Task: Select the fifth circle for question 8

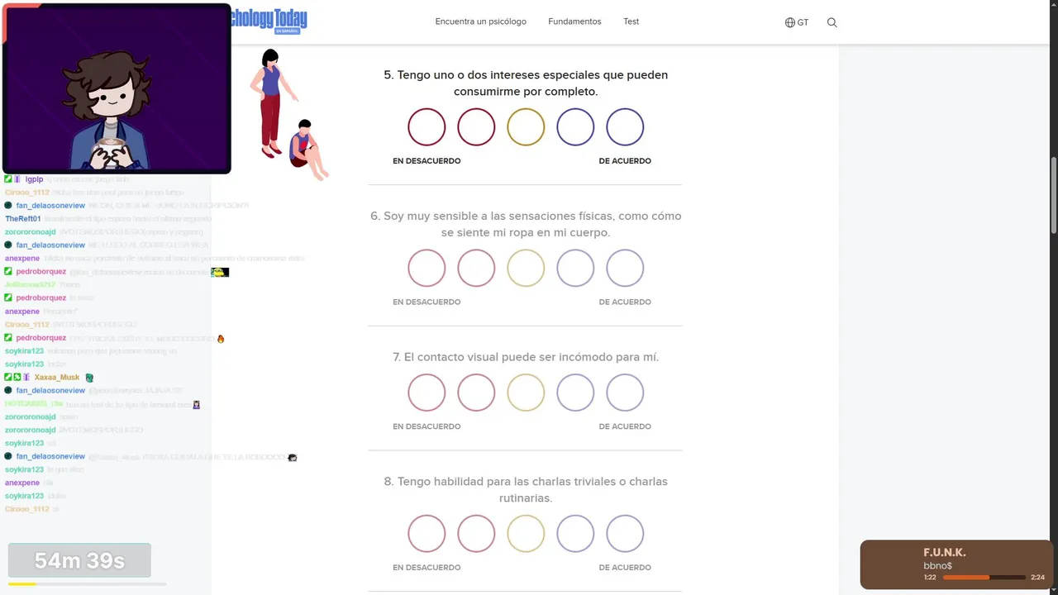Action: pos(625,534)
